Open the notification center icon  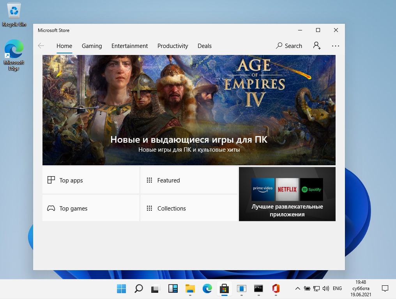point(385,288)
